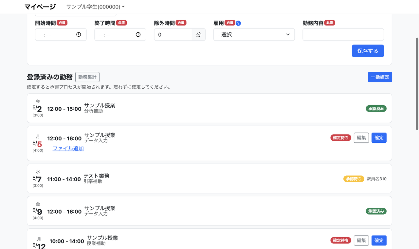Click the 除外時間 minutes input

[173, 34]
